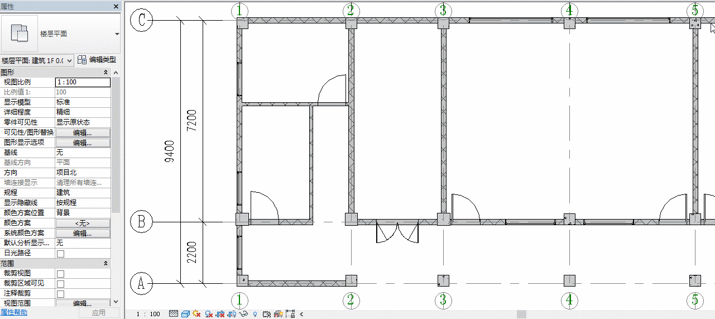The width and height of the screenshot is (715, 319).
Task: Select grid bubble C on the left
Action: [141, 21]
